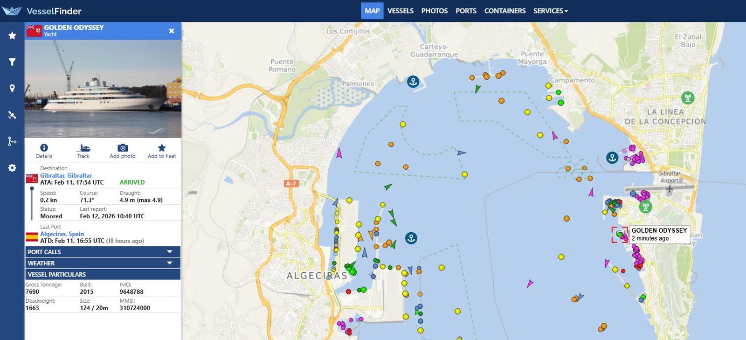Click the Gross Tonnage value 7690
The width and height of the screenshot is (746, 340).
32,291
